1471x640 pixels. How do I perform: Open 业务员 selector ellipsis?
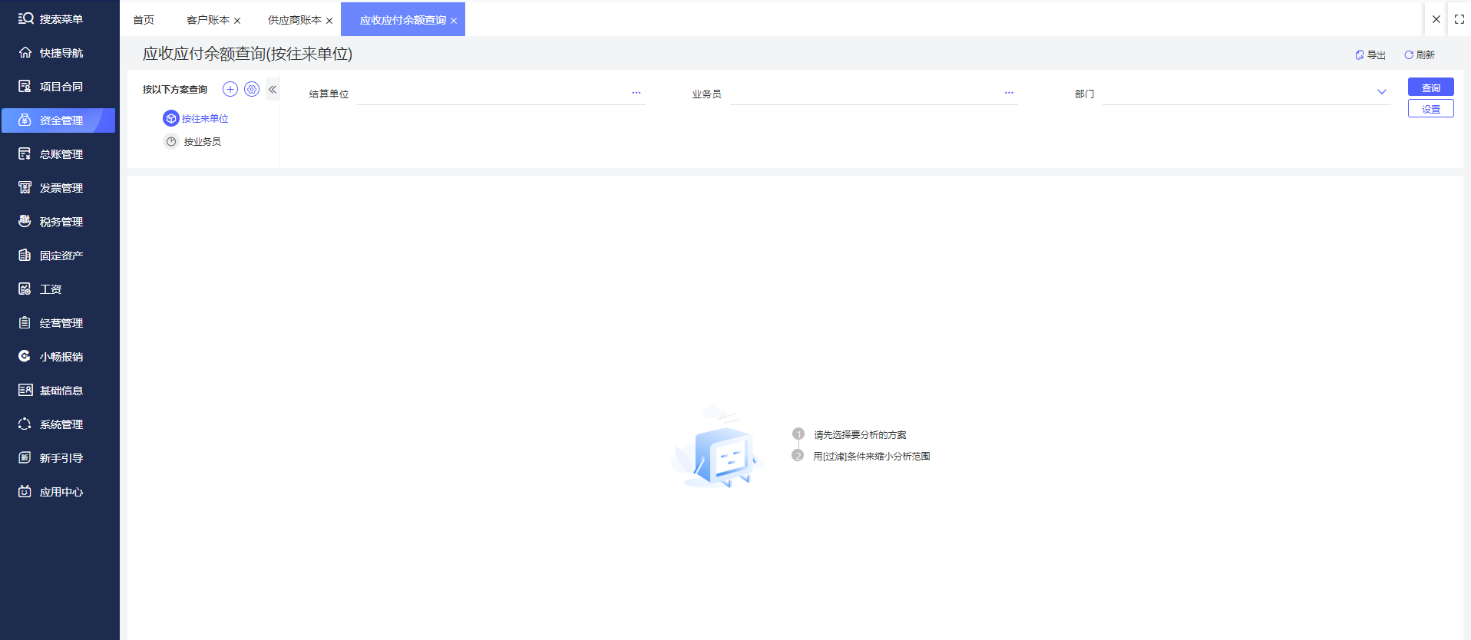click(1009, 93)
